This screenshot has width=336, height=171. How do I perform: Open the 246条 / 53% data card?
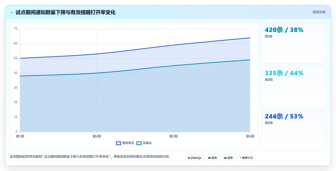[x=294, y=130]
